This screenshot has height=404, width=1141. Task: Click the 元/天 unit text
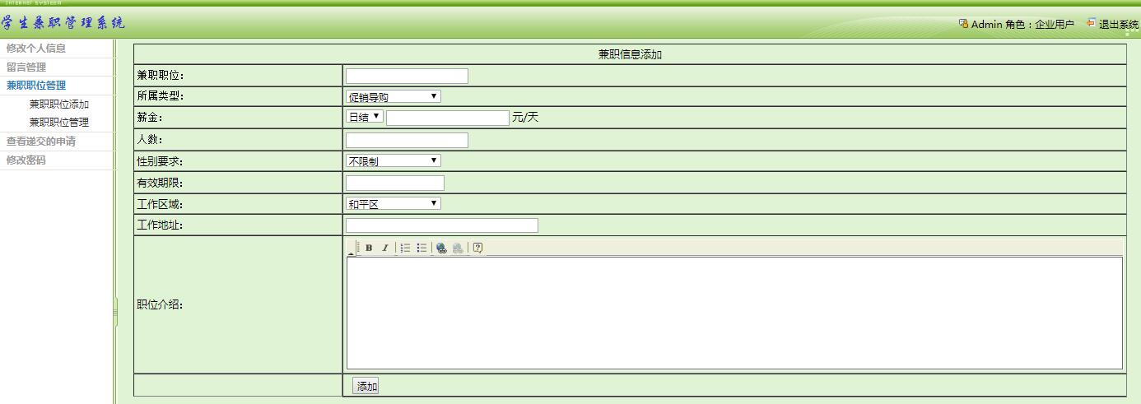pyautogui.click(x=525, y=118)
